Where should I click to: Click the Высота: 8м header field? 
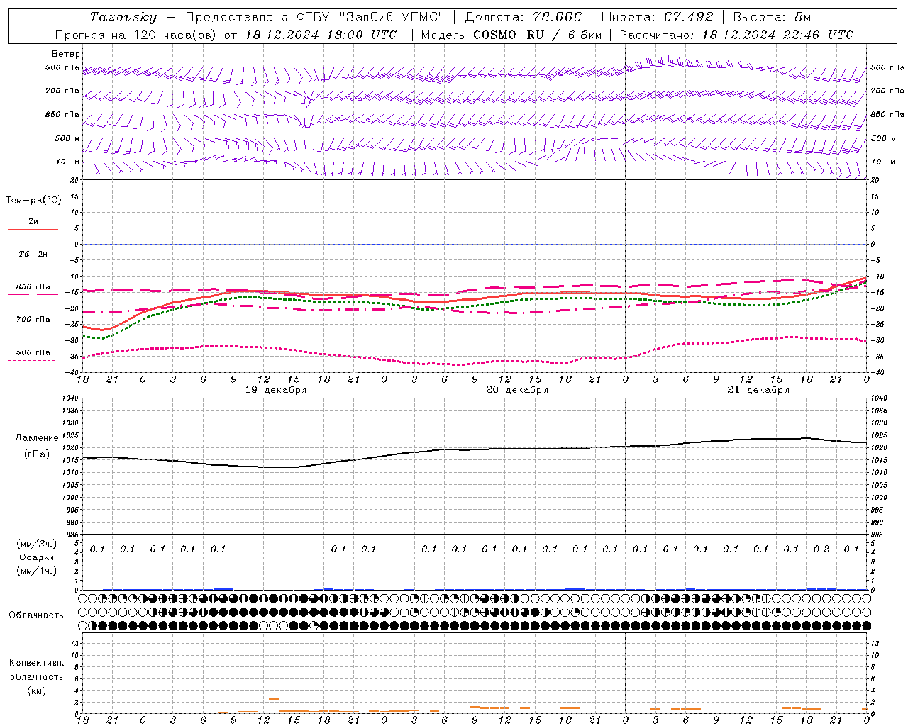tap(772, 17)
